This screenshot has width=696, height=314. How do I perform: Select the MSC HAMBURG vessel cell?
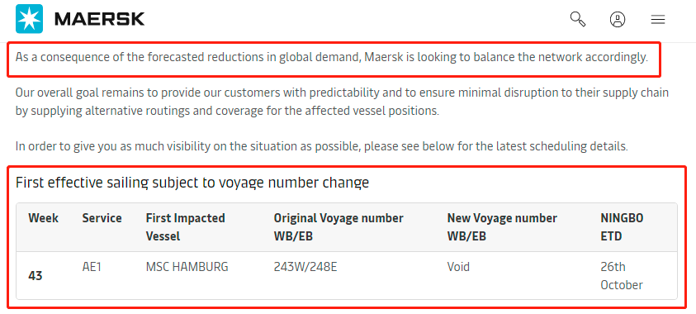pos(187,267)
